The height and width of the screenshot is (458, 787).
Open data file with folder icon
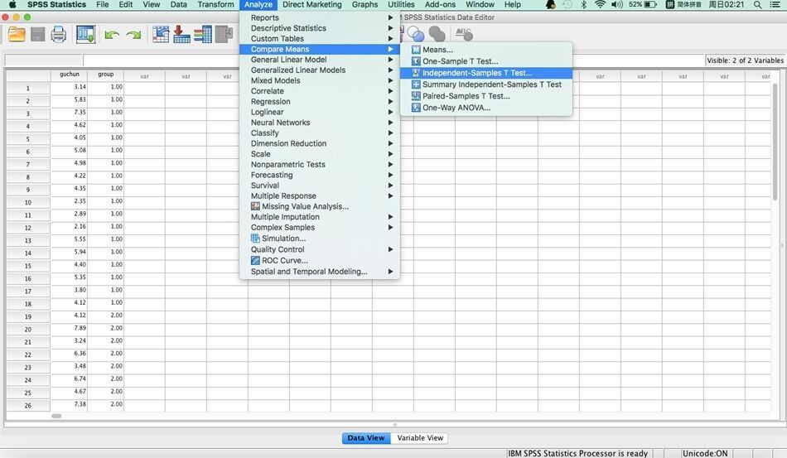(x=17, y=35)
